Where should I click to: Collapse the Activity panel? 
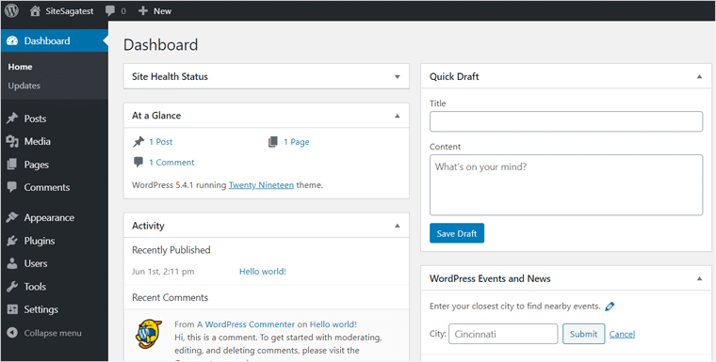click(x=398, y=226)
